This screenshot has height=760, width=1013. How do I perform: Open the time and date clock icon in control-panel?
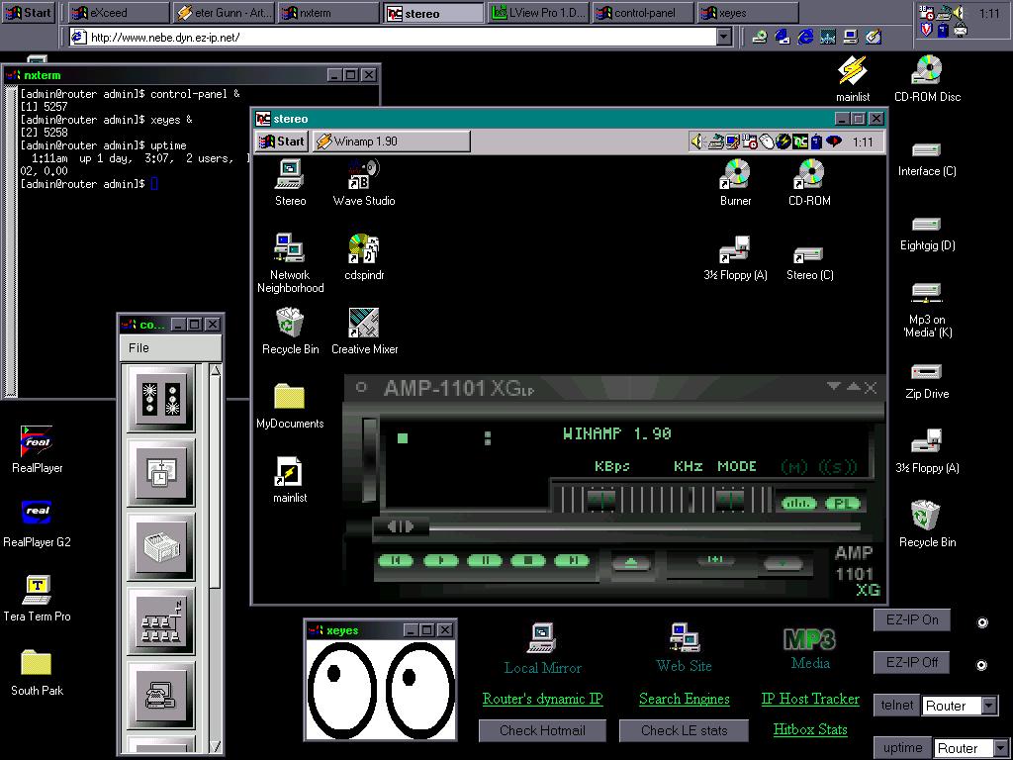pos(161,472)
